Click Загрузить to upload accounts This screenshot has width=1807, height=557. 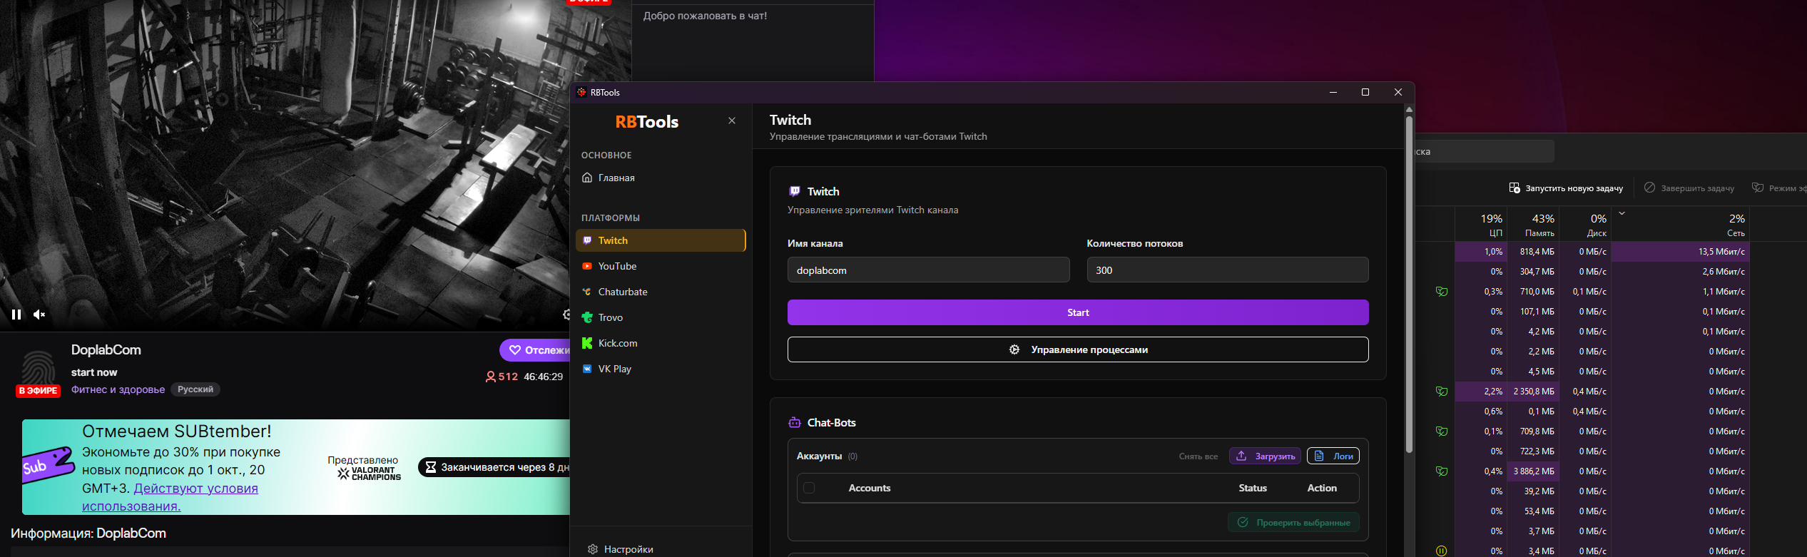[1265, 456]
